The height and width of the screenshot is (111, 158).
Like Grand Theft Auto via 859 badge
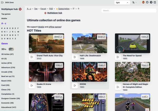(102, 97)
